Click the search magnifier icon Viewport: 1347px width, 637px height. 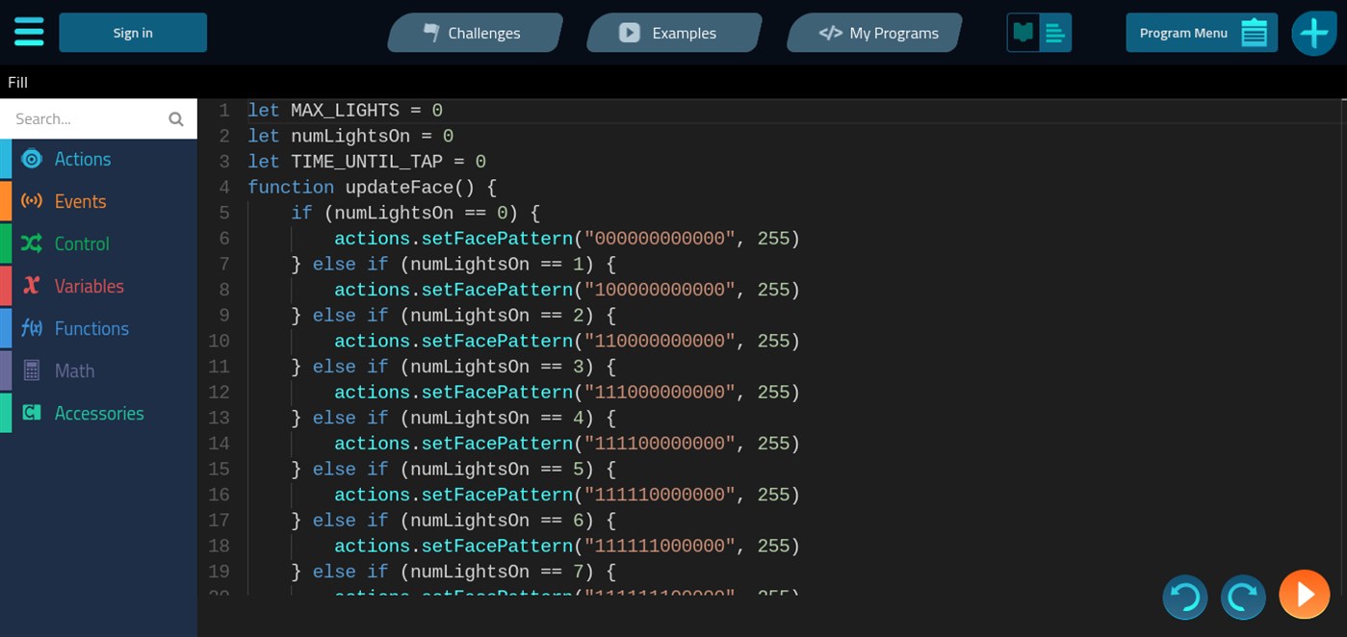tap(175, 119)
